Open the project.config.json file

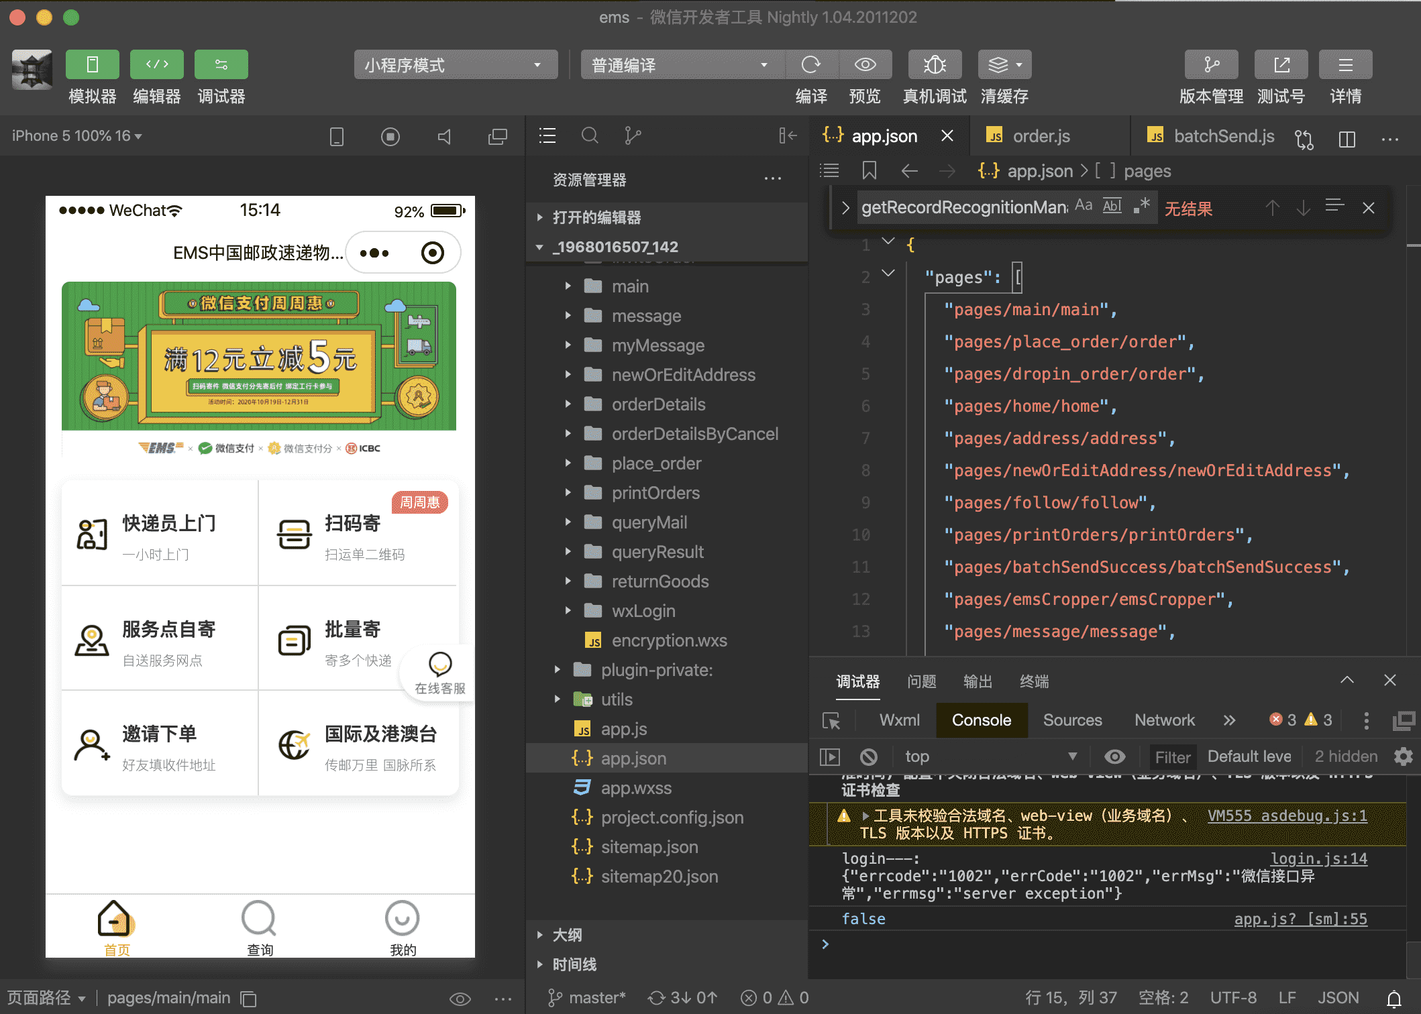pos(667,818)
